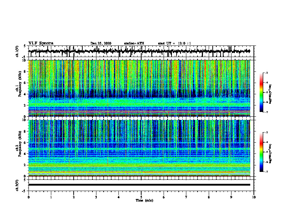Select the date text "Dec. 25, 2020"
The width and height of the screenshot is (286, 221).
[x=101, y=43]
